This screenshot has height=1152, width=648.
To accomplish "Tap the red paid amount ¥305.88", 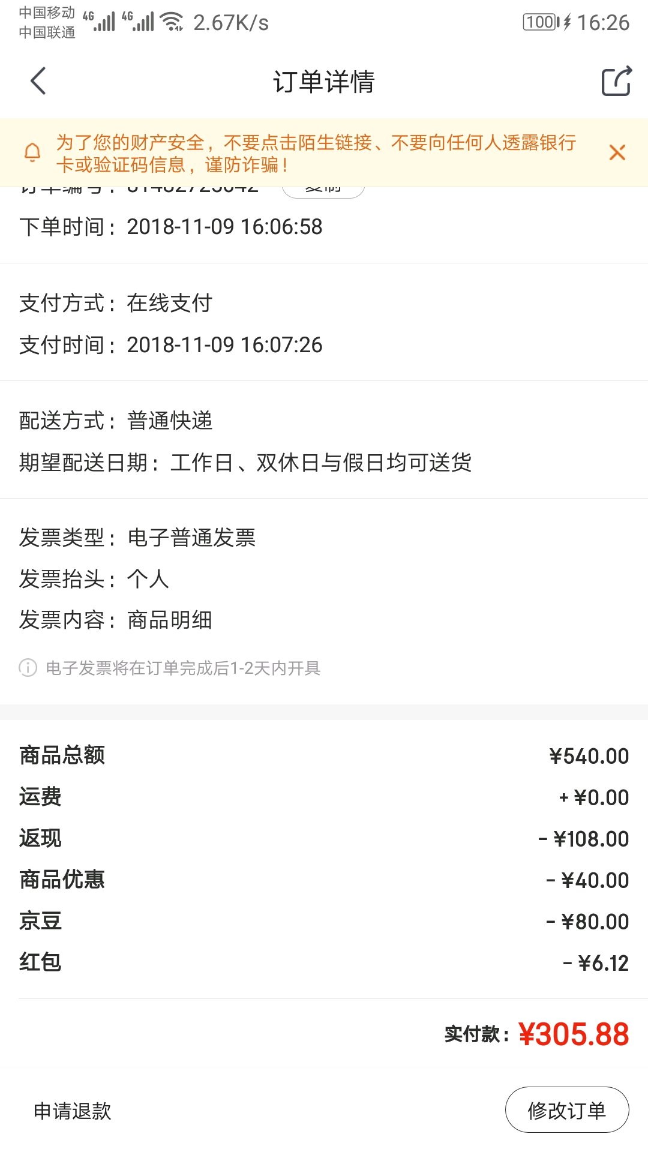I will [x=574, y=1034].
